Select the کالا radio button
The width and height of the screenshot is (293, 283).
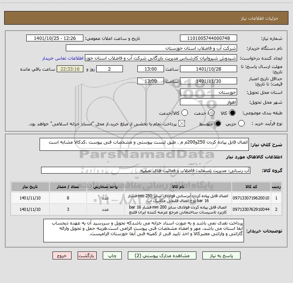pyautogui.click(x=232, y=113)
